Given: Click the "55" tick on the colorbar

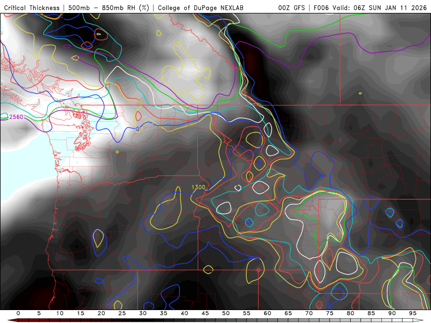Looking at the screenshot, I should coord(247,313).
